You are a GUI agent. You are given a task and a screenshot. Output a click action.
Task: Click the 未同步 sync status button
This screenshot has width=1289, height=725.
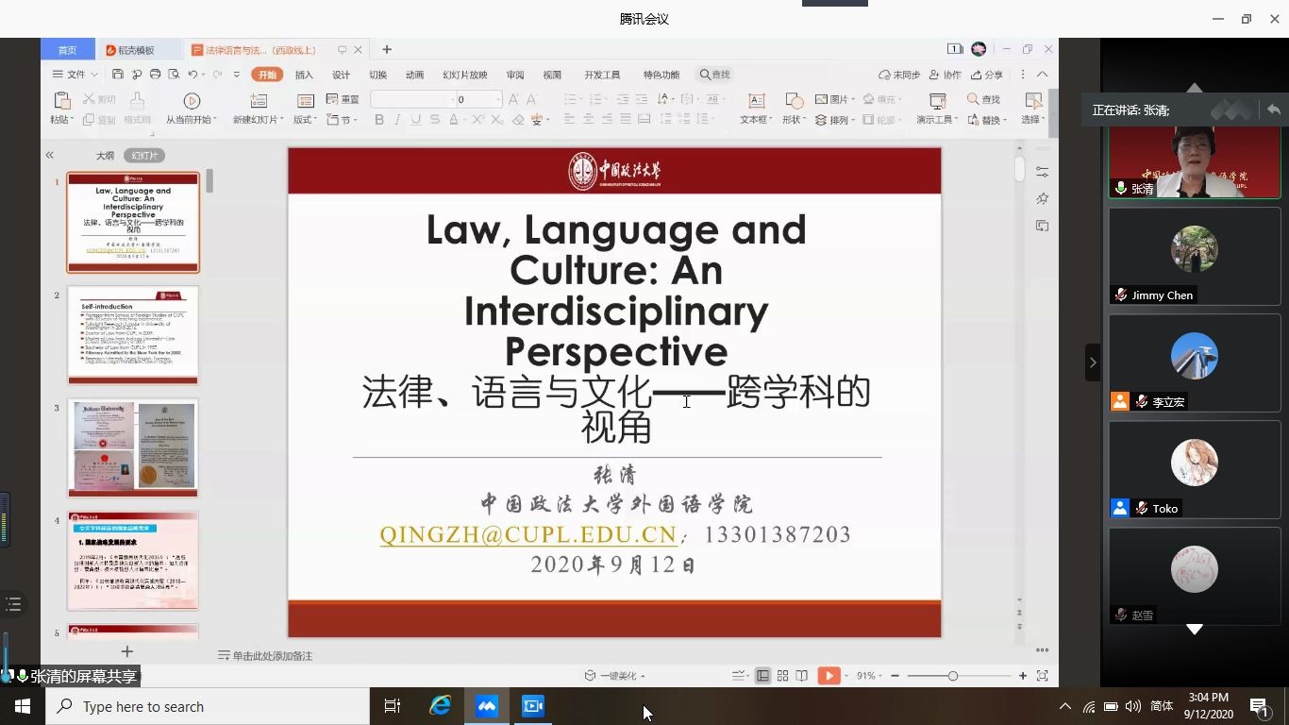(898, 75)
